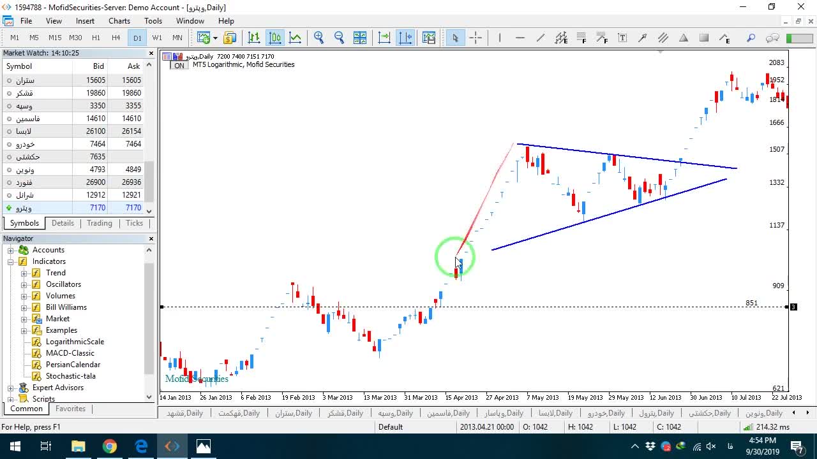Open the File menu

coord(26,21)
